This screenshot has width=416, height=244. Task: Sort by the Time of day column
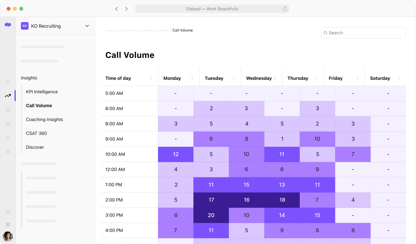tap(151, 78)
